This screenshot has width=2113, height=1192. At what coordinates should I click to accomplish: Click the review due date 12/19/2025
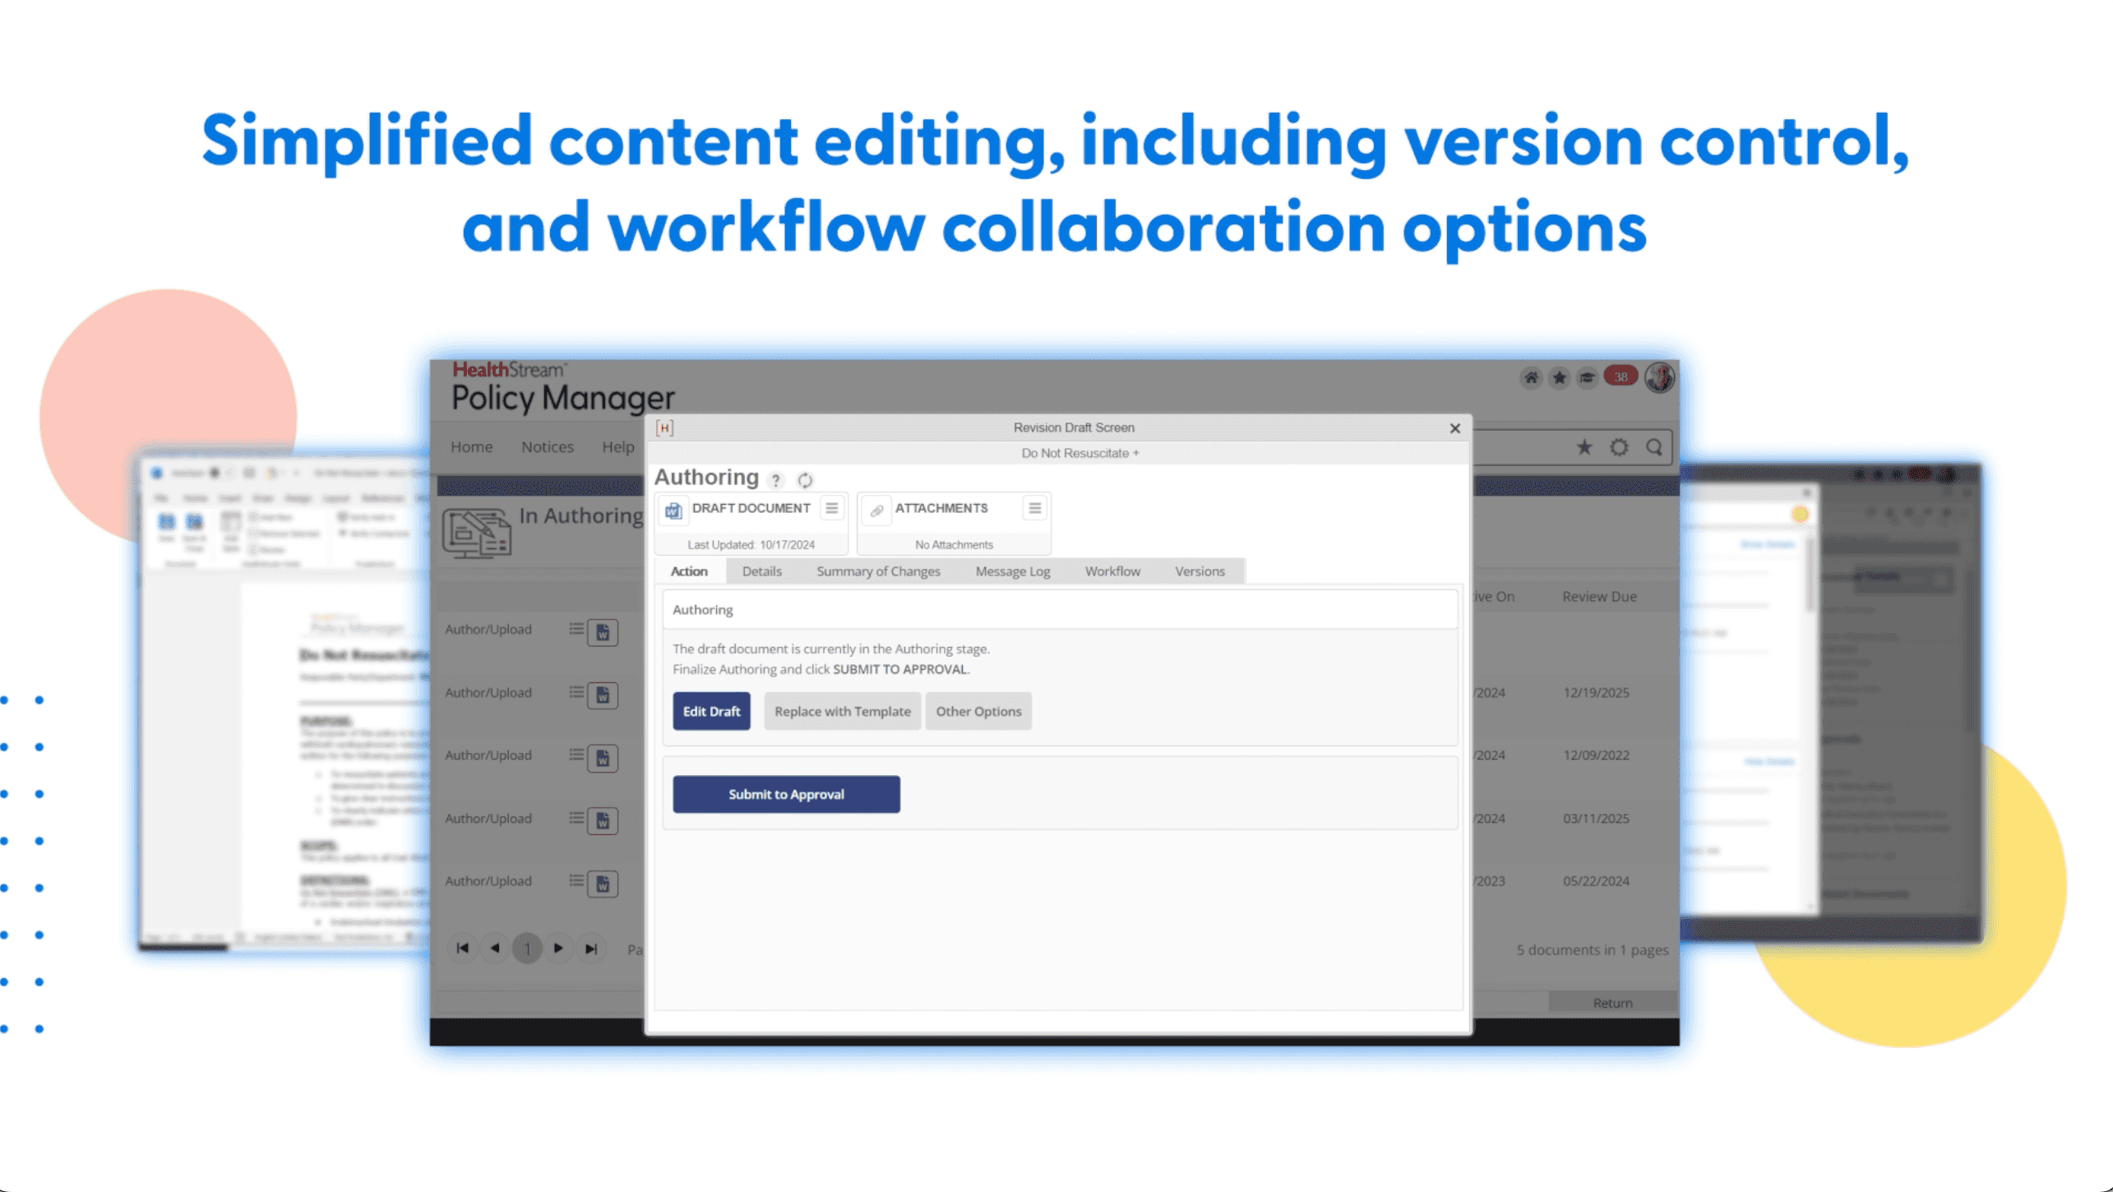(x=1596, y=693)
